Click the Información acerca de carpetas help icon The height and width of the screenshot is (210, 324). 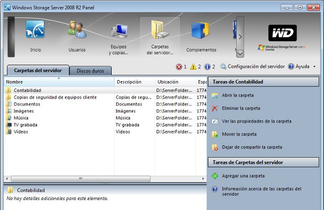pos(215,189)
